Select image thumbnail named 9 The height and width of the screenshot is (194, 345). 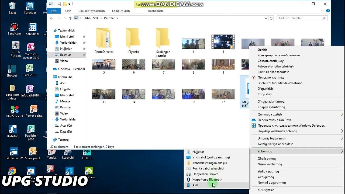(223, 67)
